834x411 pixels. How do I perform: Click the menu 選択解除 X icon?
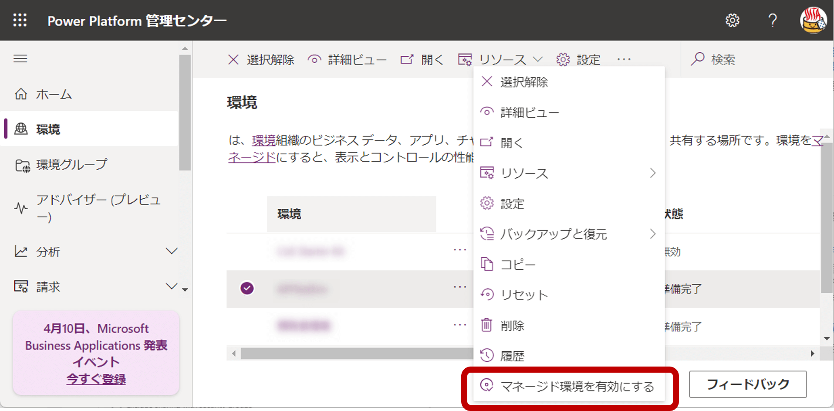click(487, 82)
